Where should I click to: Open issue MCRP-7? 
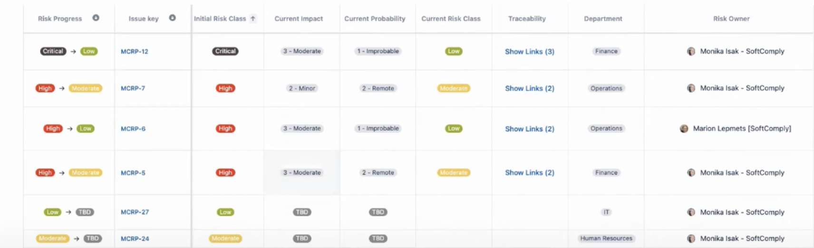(133, 88)
